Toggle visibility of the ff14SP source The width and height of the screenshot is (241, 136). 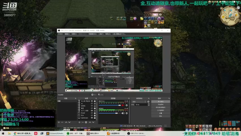92,113
